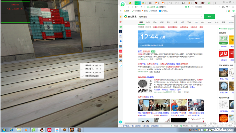Click the green 搜索 search button

pos(209,16)
